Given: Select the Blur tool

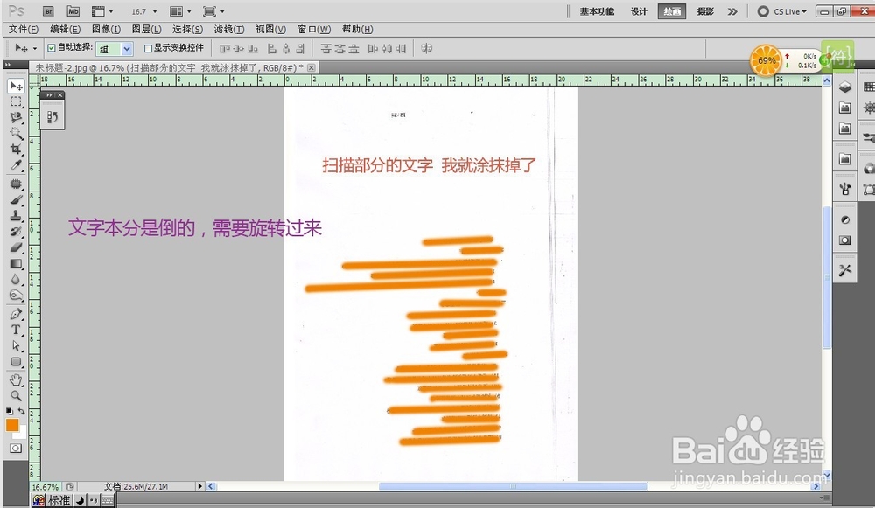Looking at the screenshot, I should pyautogui.click(x=16, y=279).
